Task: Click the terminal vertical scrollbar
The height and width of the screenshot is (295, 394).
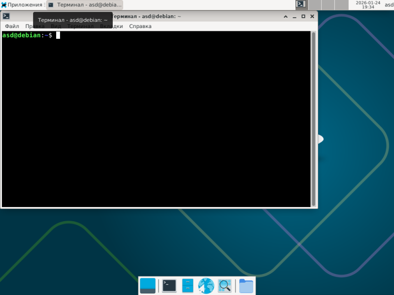Action: coord(313,119)
